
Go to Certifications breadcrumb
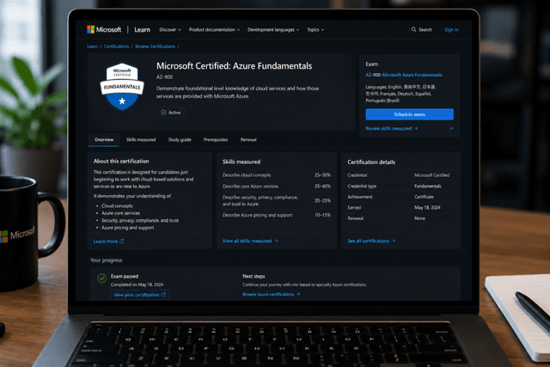pos(117,46)
